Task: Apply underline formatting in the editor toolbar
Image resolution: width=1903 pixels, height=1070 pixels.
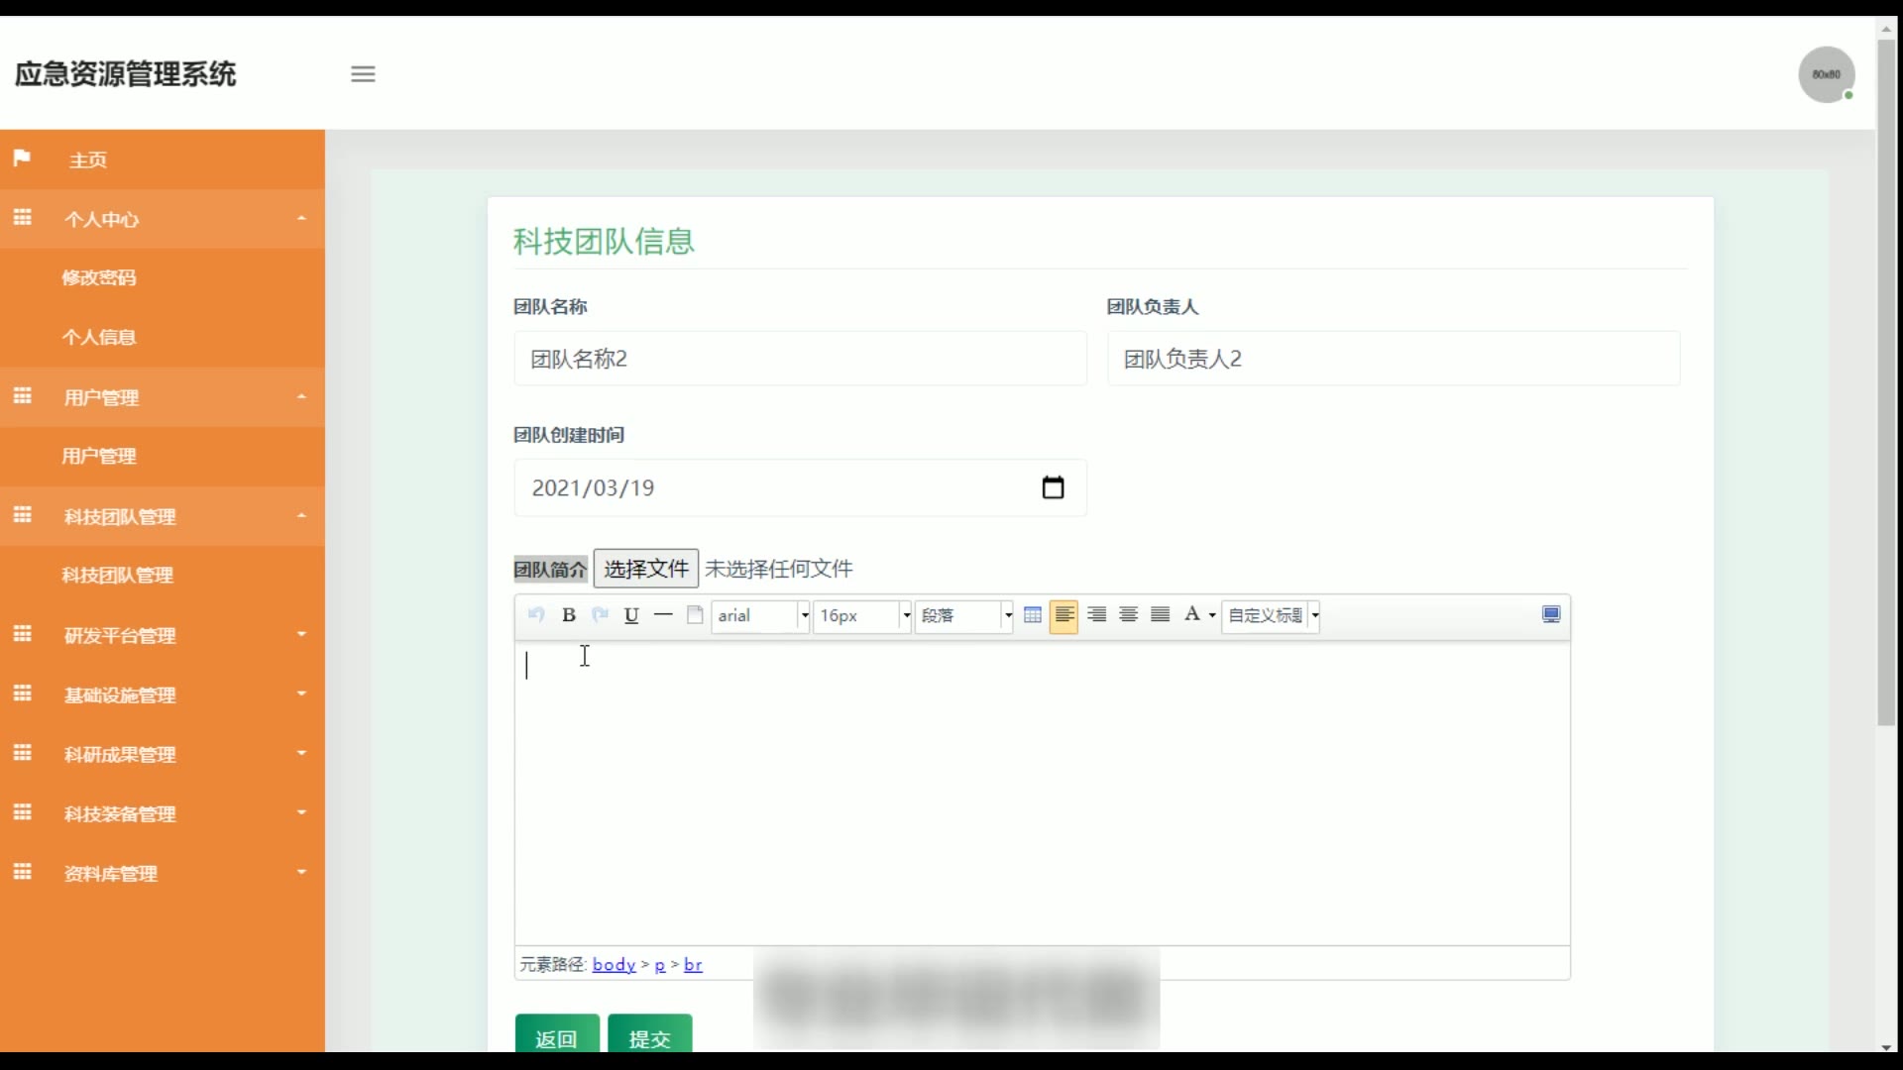Action: [x=631, y=615]
